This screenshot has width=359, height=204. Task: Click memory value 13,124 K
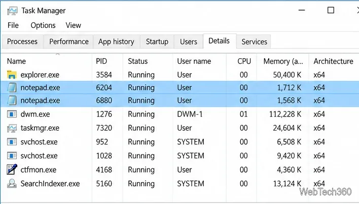tap(287, 184)
